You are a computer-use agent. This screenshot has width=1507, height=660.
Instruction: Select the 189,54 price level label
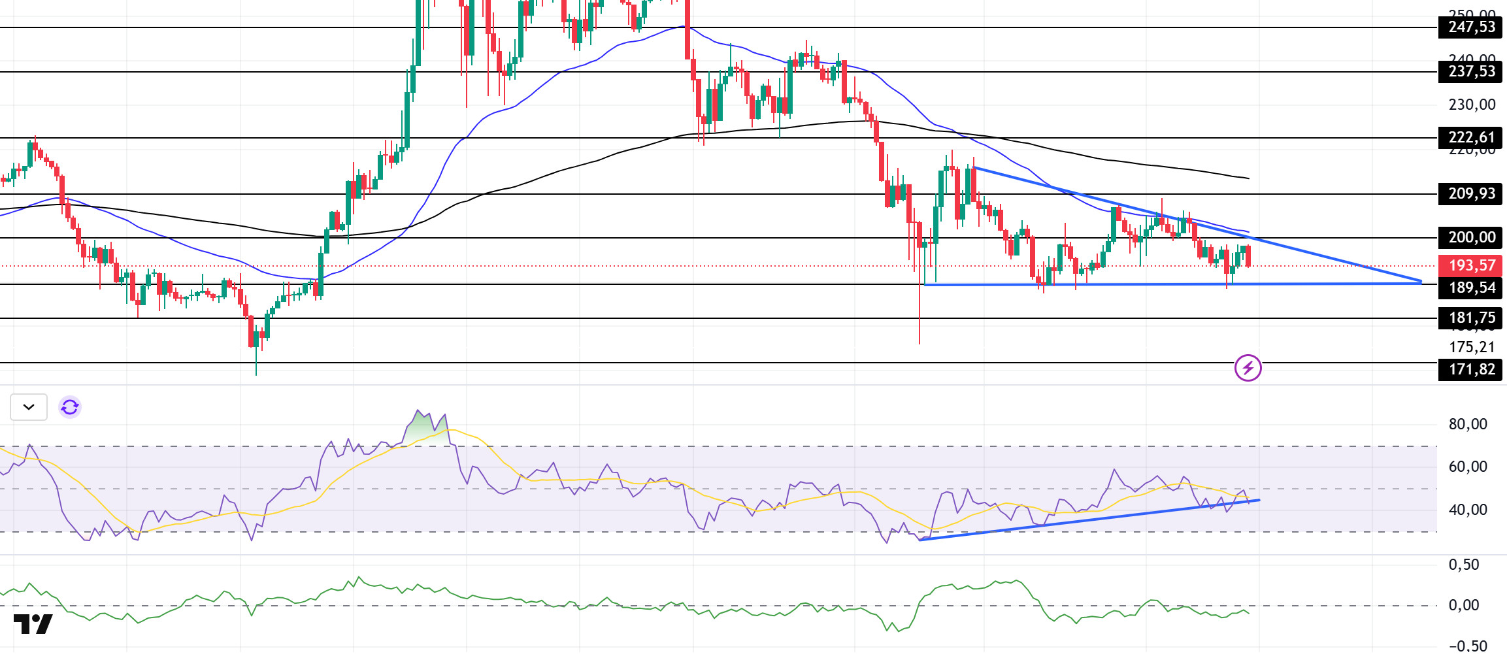pyautogui.click(x=1471, y=288)
